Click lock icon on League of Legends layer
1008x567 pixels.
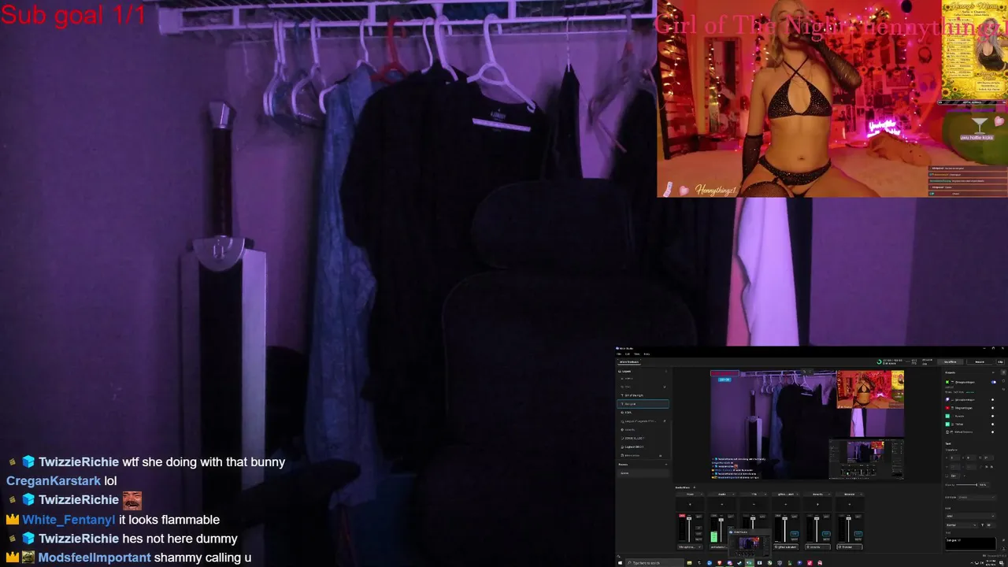coord(665,421)
